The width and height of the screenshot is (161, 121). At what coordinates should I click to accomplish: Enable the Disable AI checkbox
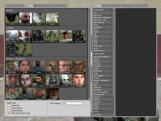(x=9, y=106)
